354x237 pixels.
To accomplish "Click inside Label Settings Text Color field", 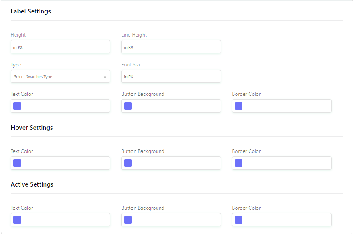I will pos(60,106).
